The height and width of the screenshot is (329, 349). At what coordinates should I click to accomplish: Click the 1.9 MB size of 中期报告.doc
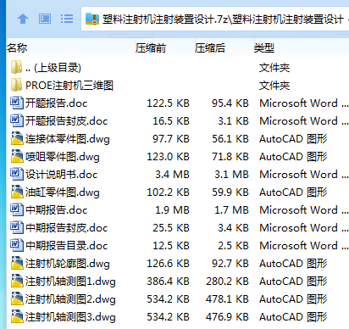tap(172, 210)
